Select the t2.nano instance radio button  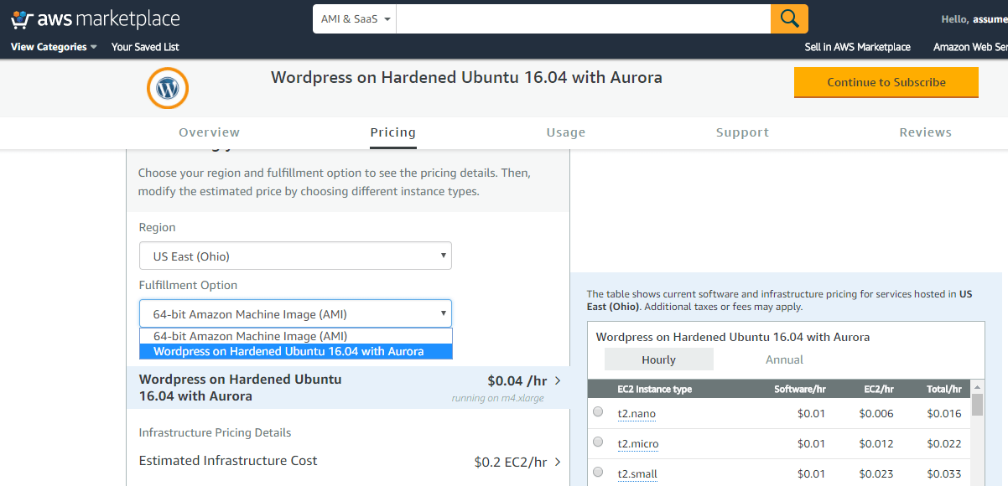tap(598, 412)
